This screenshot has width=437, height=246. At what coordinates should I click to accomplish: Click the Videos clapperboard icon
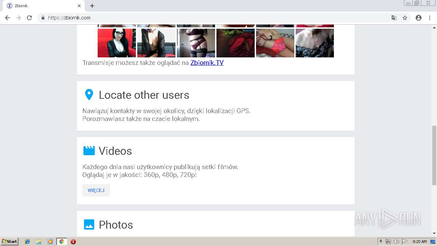89,151
